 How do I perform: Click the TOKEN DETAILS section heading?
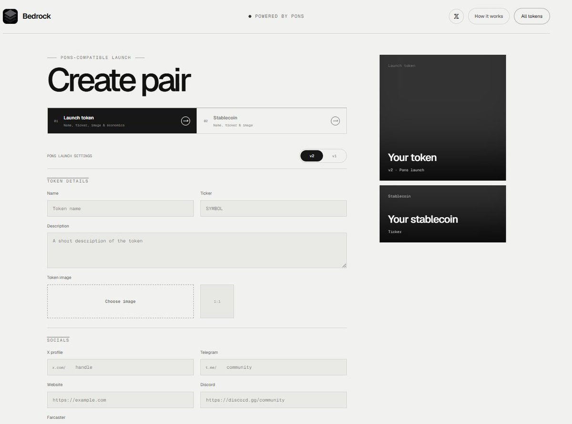click(x=68, y=181)
